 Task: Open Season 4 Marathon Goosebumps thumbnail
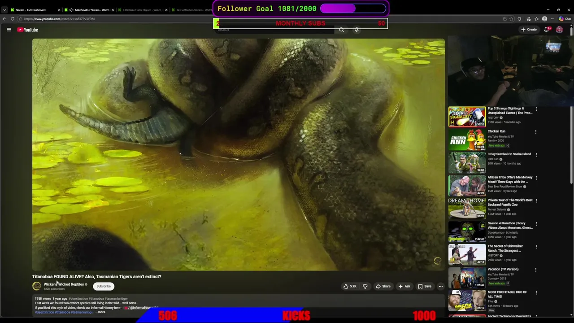point(467,231)
